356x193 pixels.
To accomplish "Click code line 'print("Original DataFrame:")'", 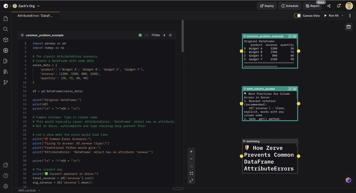I will (57, 100).
